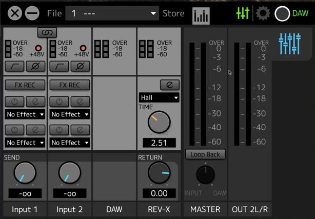Toggle the first effect power button on Input 2
Screen dimensions: 315x219
(x=59, y=102)
